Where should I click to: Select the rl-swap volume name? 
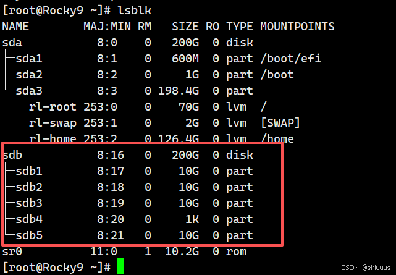point(53,123)
